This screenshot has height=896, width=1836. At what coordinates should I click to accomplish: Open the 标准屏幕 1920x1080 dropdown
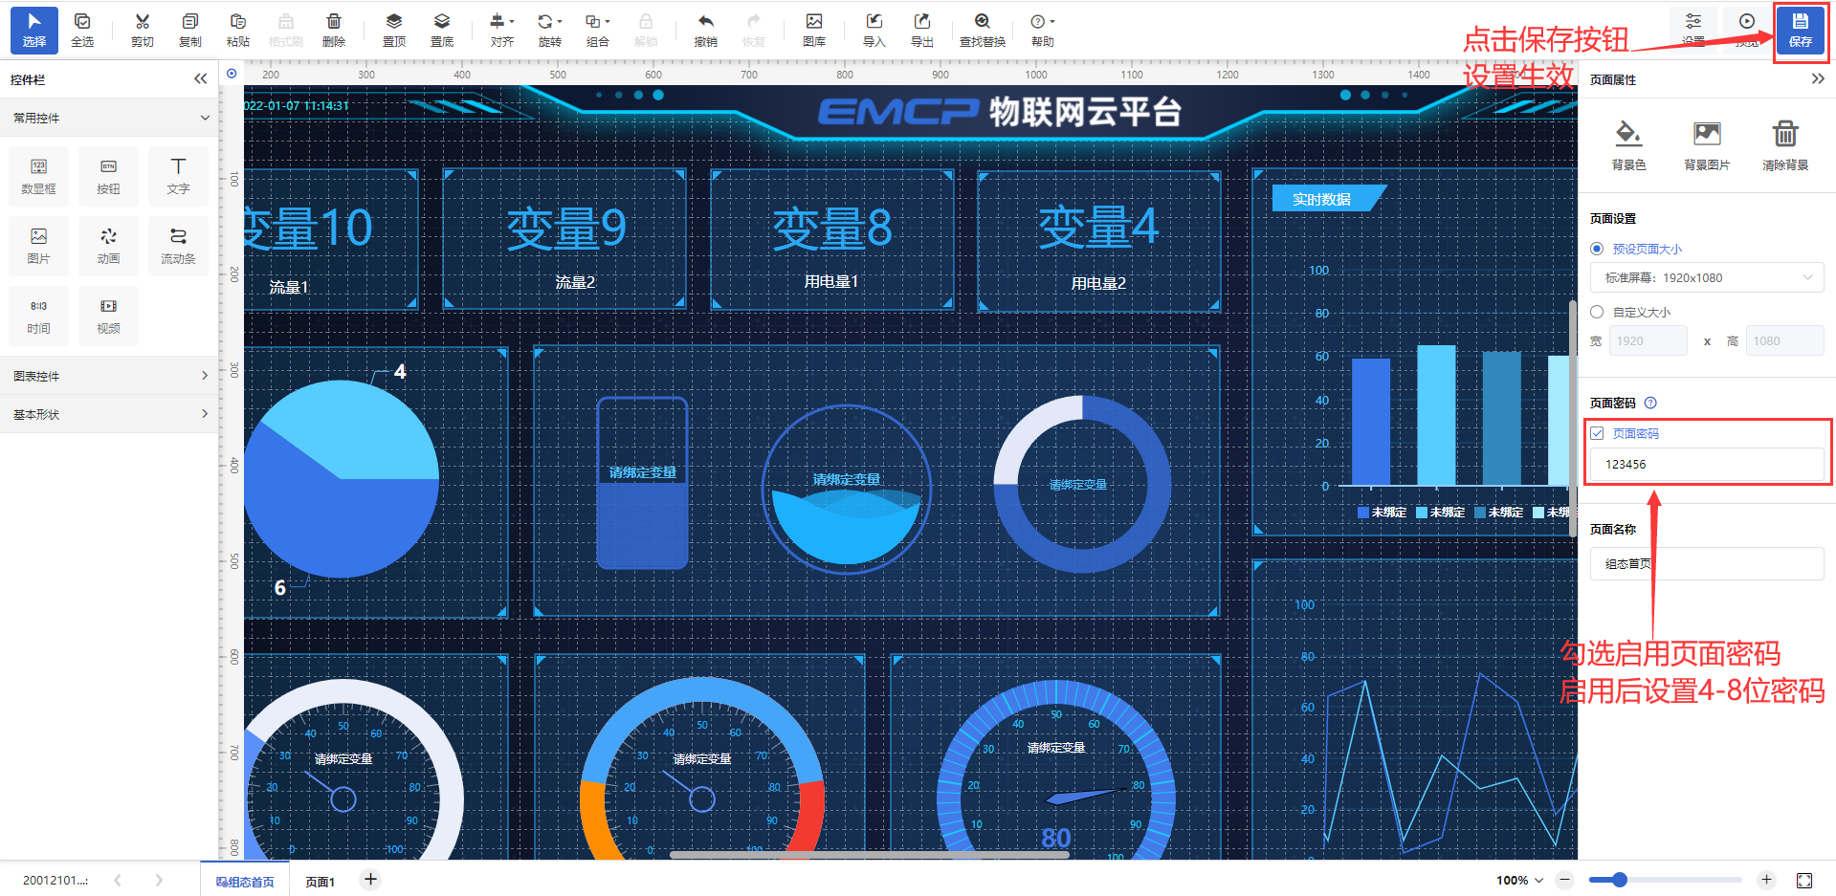[1707, 277]
